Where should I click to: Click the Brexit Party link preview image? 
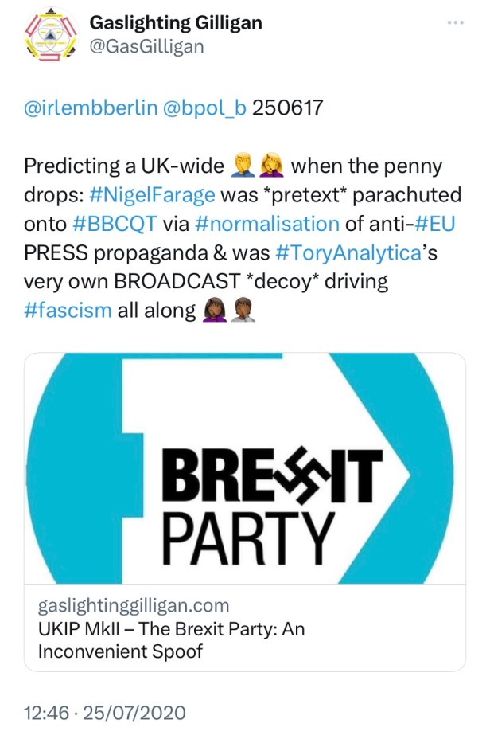[x=244, y=468]
